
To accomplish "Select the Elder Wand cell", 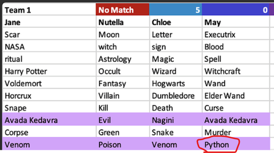I will coord(236,96).
